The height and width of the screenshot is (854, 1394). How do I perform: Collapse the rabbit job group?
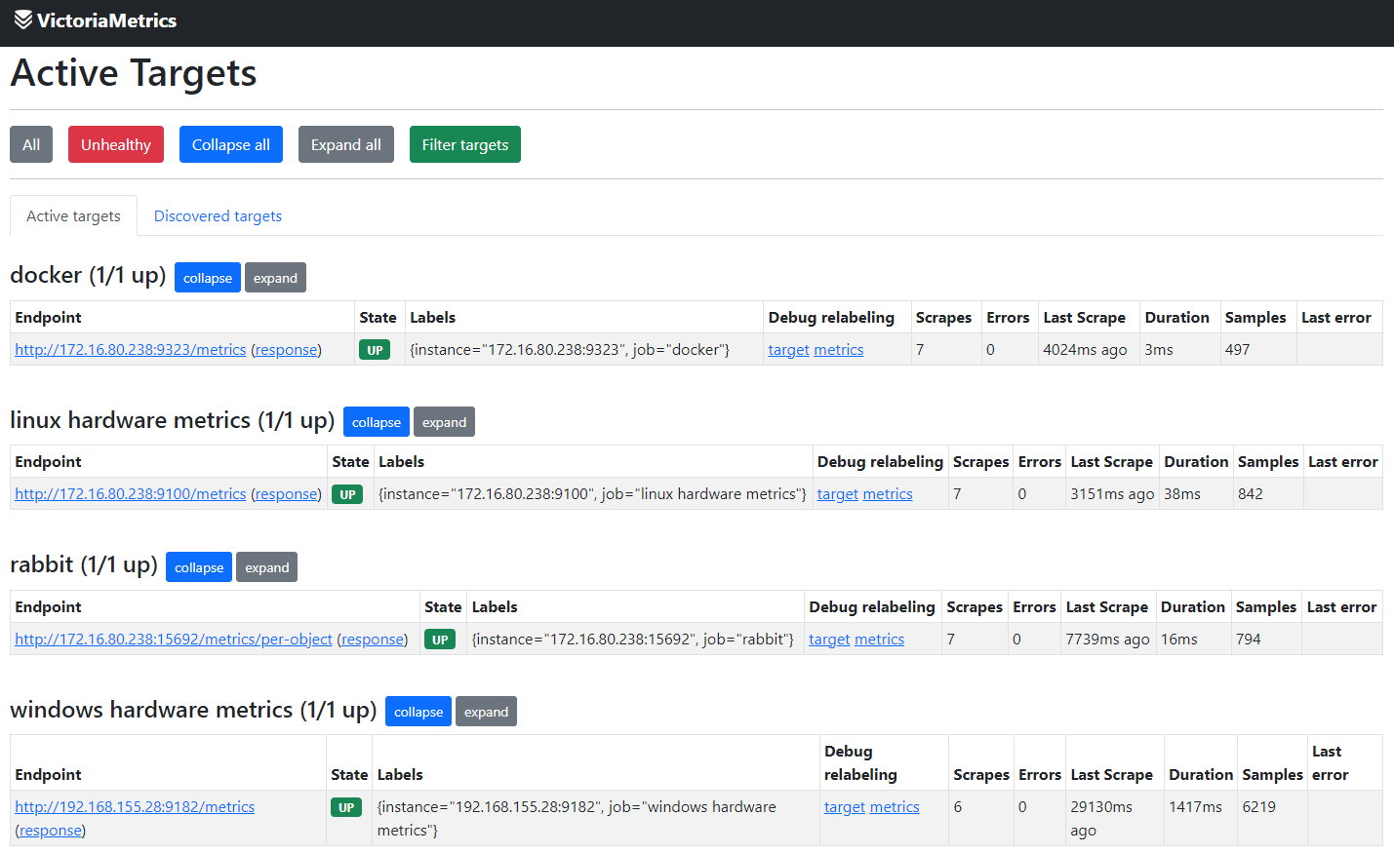pyautogui.click(x=199, y=567)
